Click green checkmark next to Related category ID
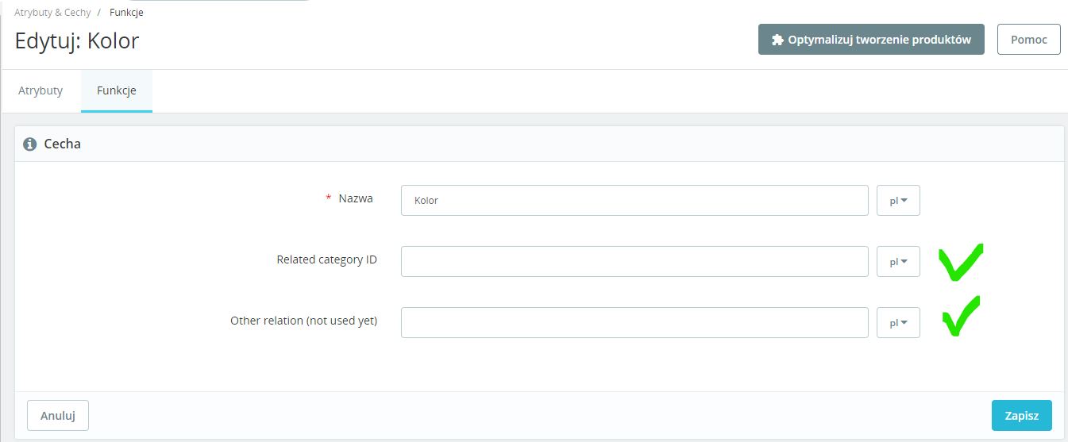Viewport: 1068px width, 442px height. coord(961,262)
